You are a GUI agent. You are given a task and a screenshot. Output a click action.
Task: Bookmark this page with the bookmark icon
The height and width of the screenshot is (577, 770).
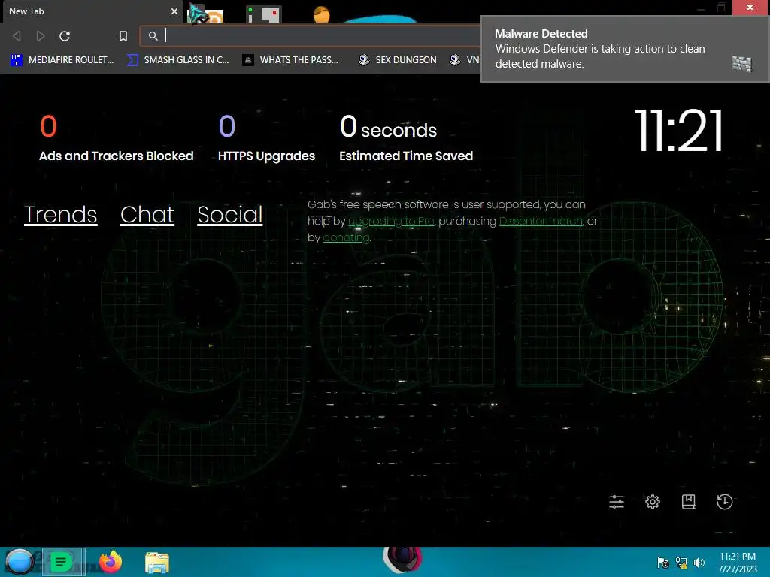(123, 36)
